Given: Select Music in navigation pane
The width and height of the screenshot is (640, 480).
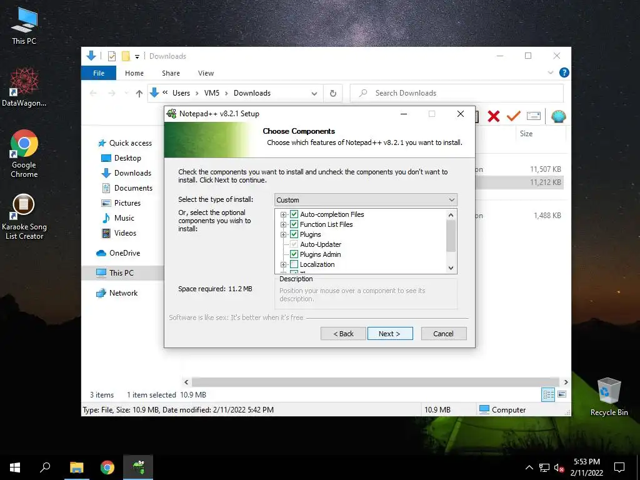Looking at the screenshot, I should tap(118, 218).
